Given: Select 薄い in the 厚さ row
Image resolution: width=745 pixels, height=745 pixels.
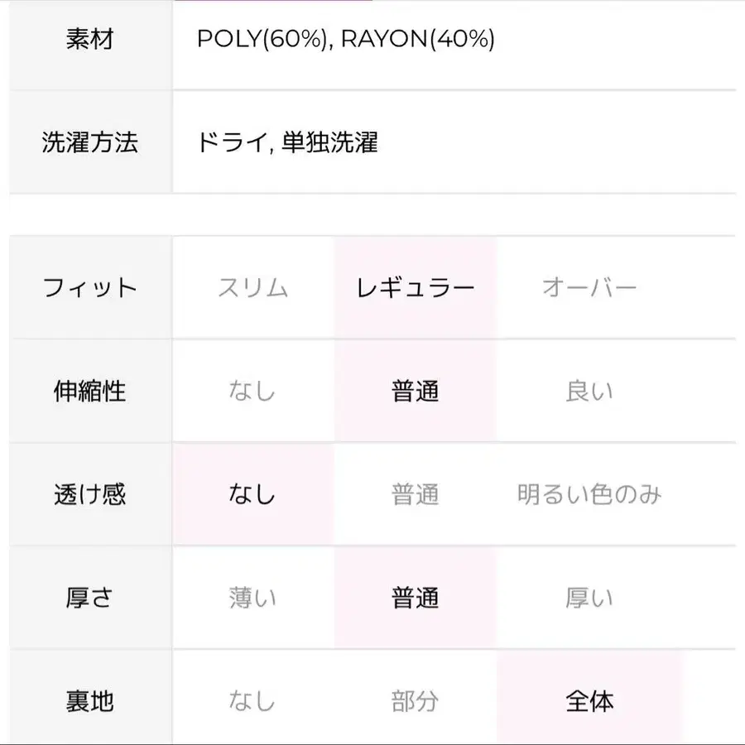Looking at the screenshot, I should pos(252,598).
